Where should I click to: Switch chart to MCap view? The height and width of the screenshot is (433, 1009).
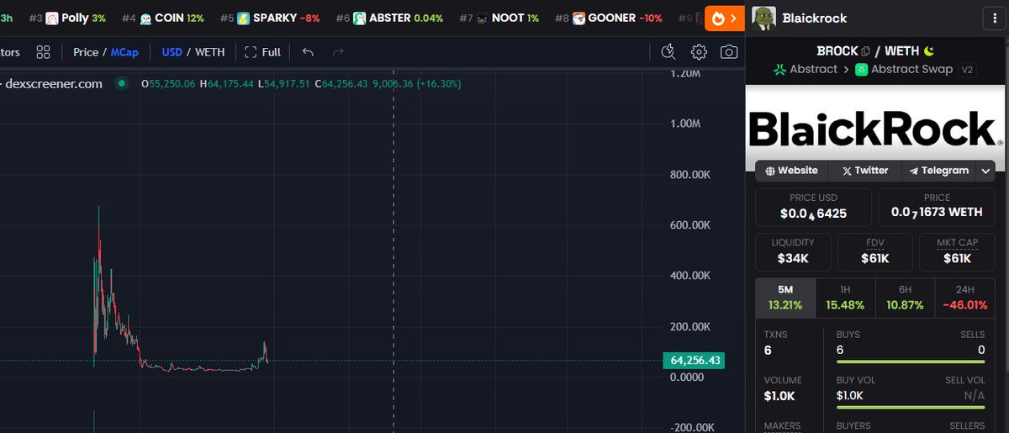124,52
